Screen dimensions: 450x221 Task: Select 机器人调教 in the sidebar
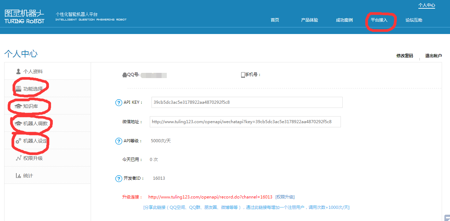click(47, 123)
